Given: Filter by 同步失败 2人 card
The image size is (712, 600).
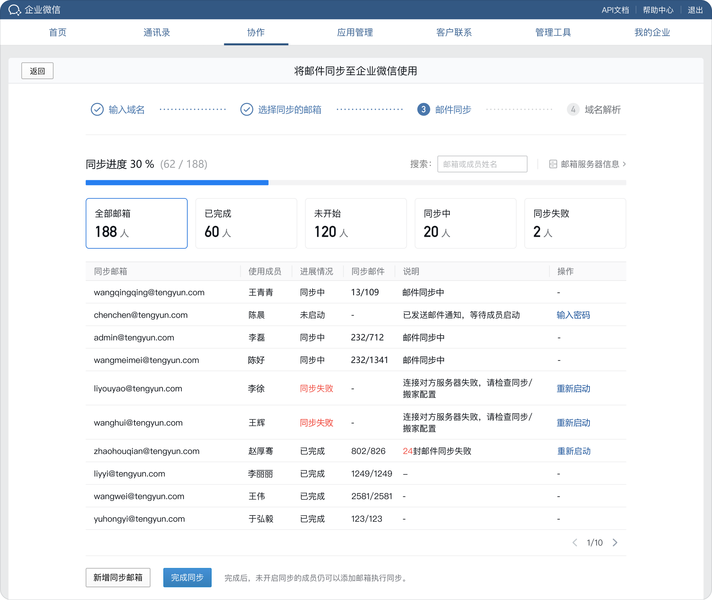Looking at the screenshot, I should [x=575, y=223].
